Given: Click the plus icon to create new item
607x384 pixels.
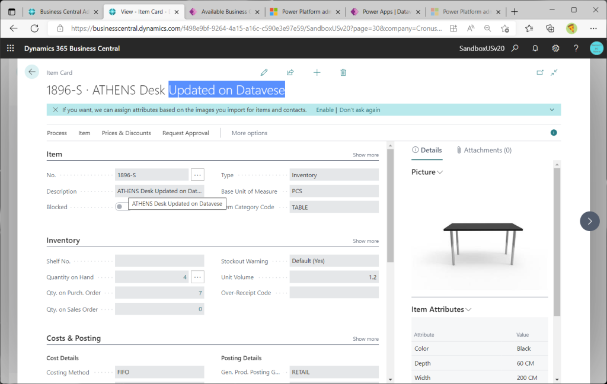Looking at the screenshot, I should pyautogui.click(x=317, y=72).
